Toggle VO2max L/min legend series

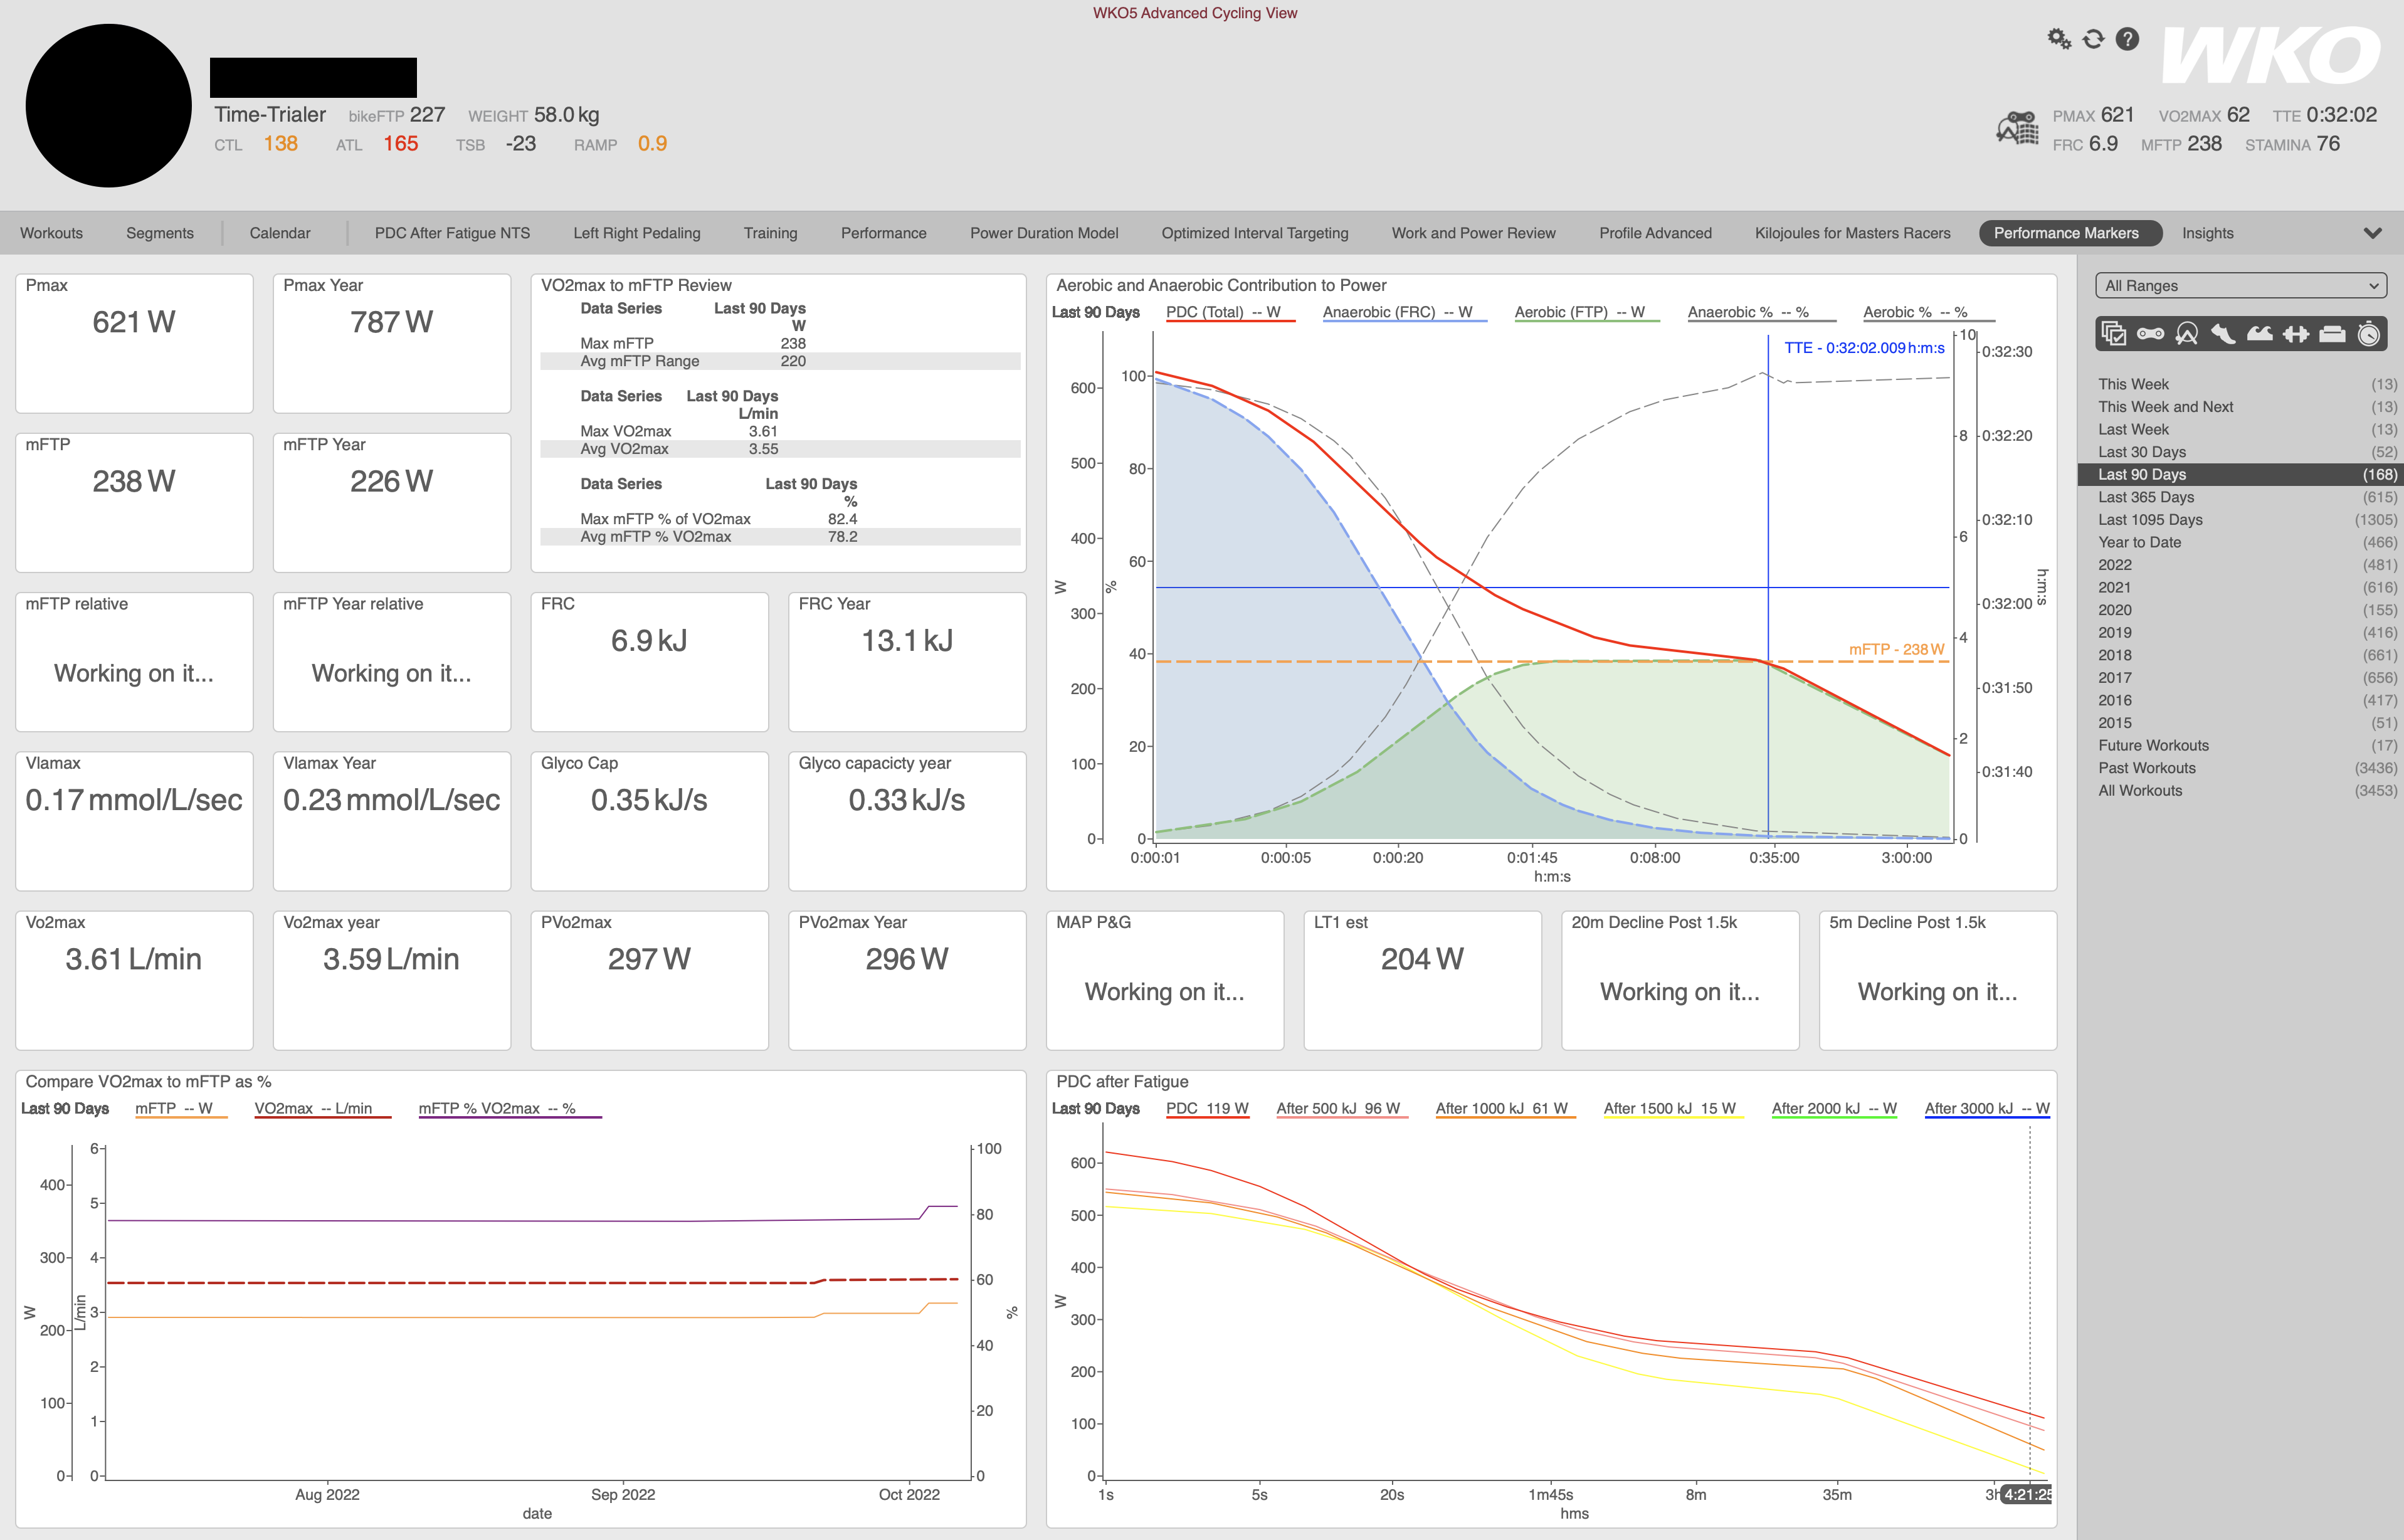(x=322, y=1108)
